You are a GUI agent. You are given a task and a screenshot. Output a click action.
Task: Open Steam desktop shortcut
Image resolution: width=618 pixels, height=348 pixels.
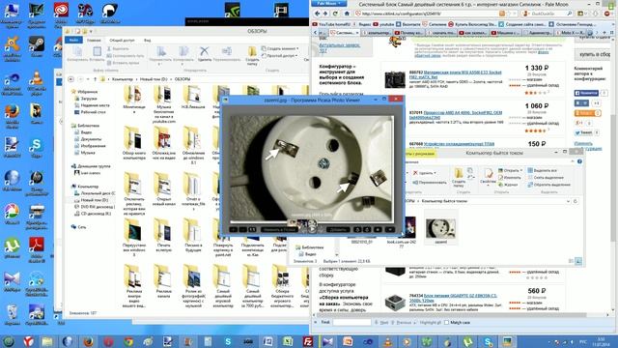coord(37,47)
